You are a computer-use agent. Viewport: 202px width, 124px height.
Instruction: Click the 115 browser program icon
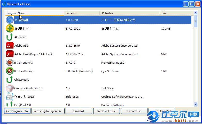coord(10,20)
